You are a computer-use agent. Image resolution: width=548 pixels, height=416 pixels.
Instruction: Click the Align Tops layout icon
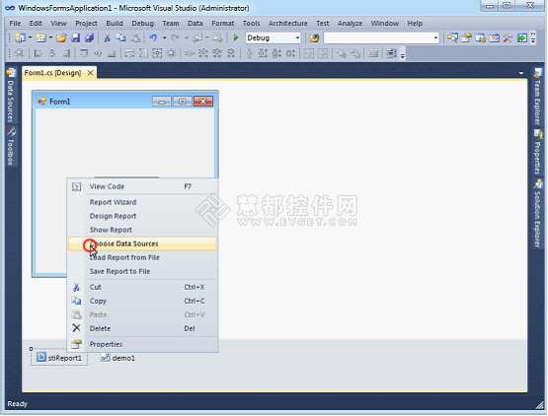(x=84, y=53)
